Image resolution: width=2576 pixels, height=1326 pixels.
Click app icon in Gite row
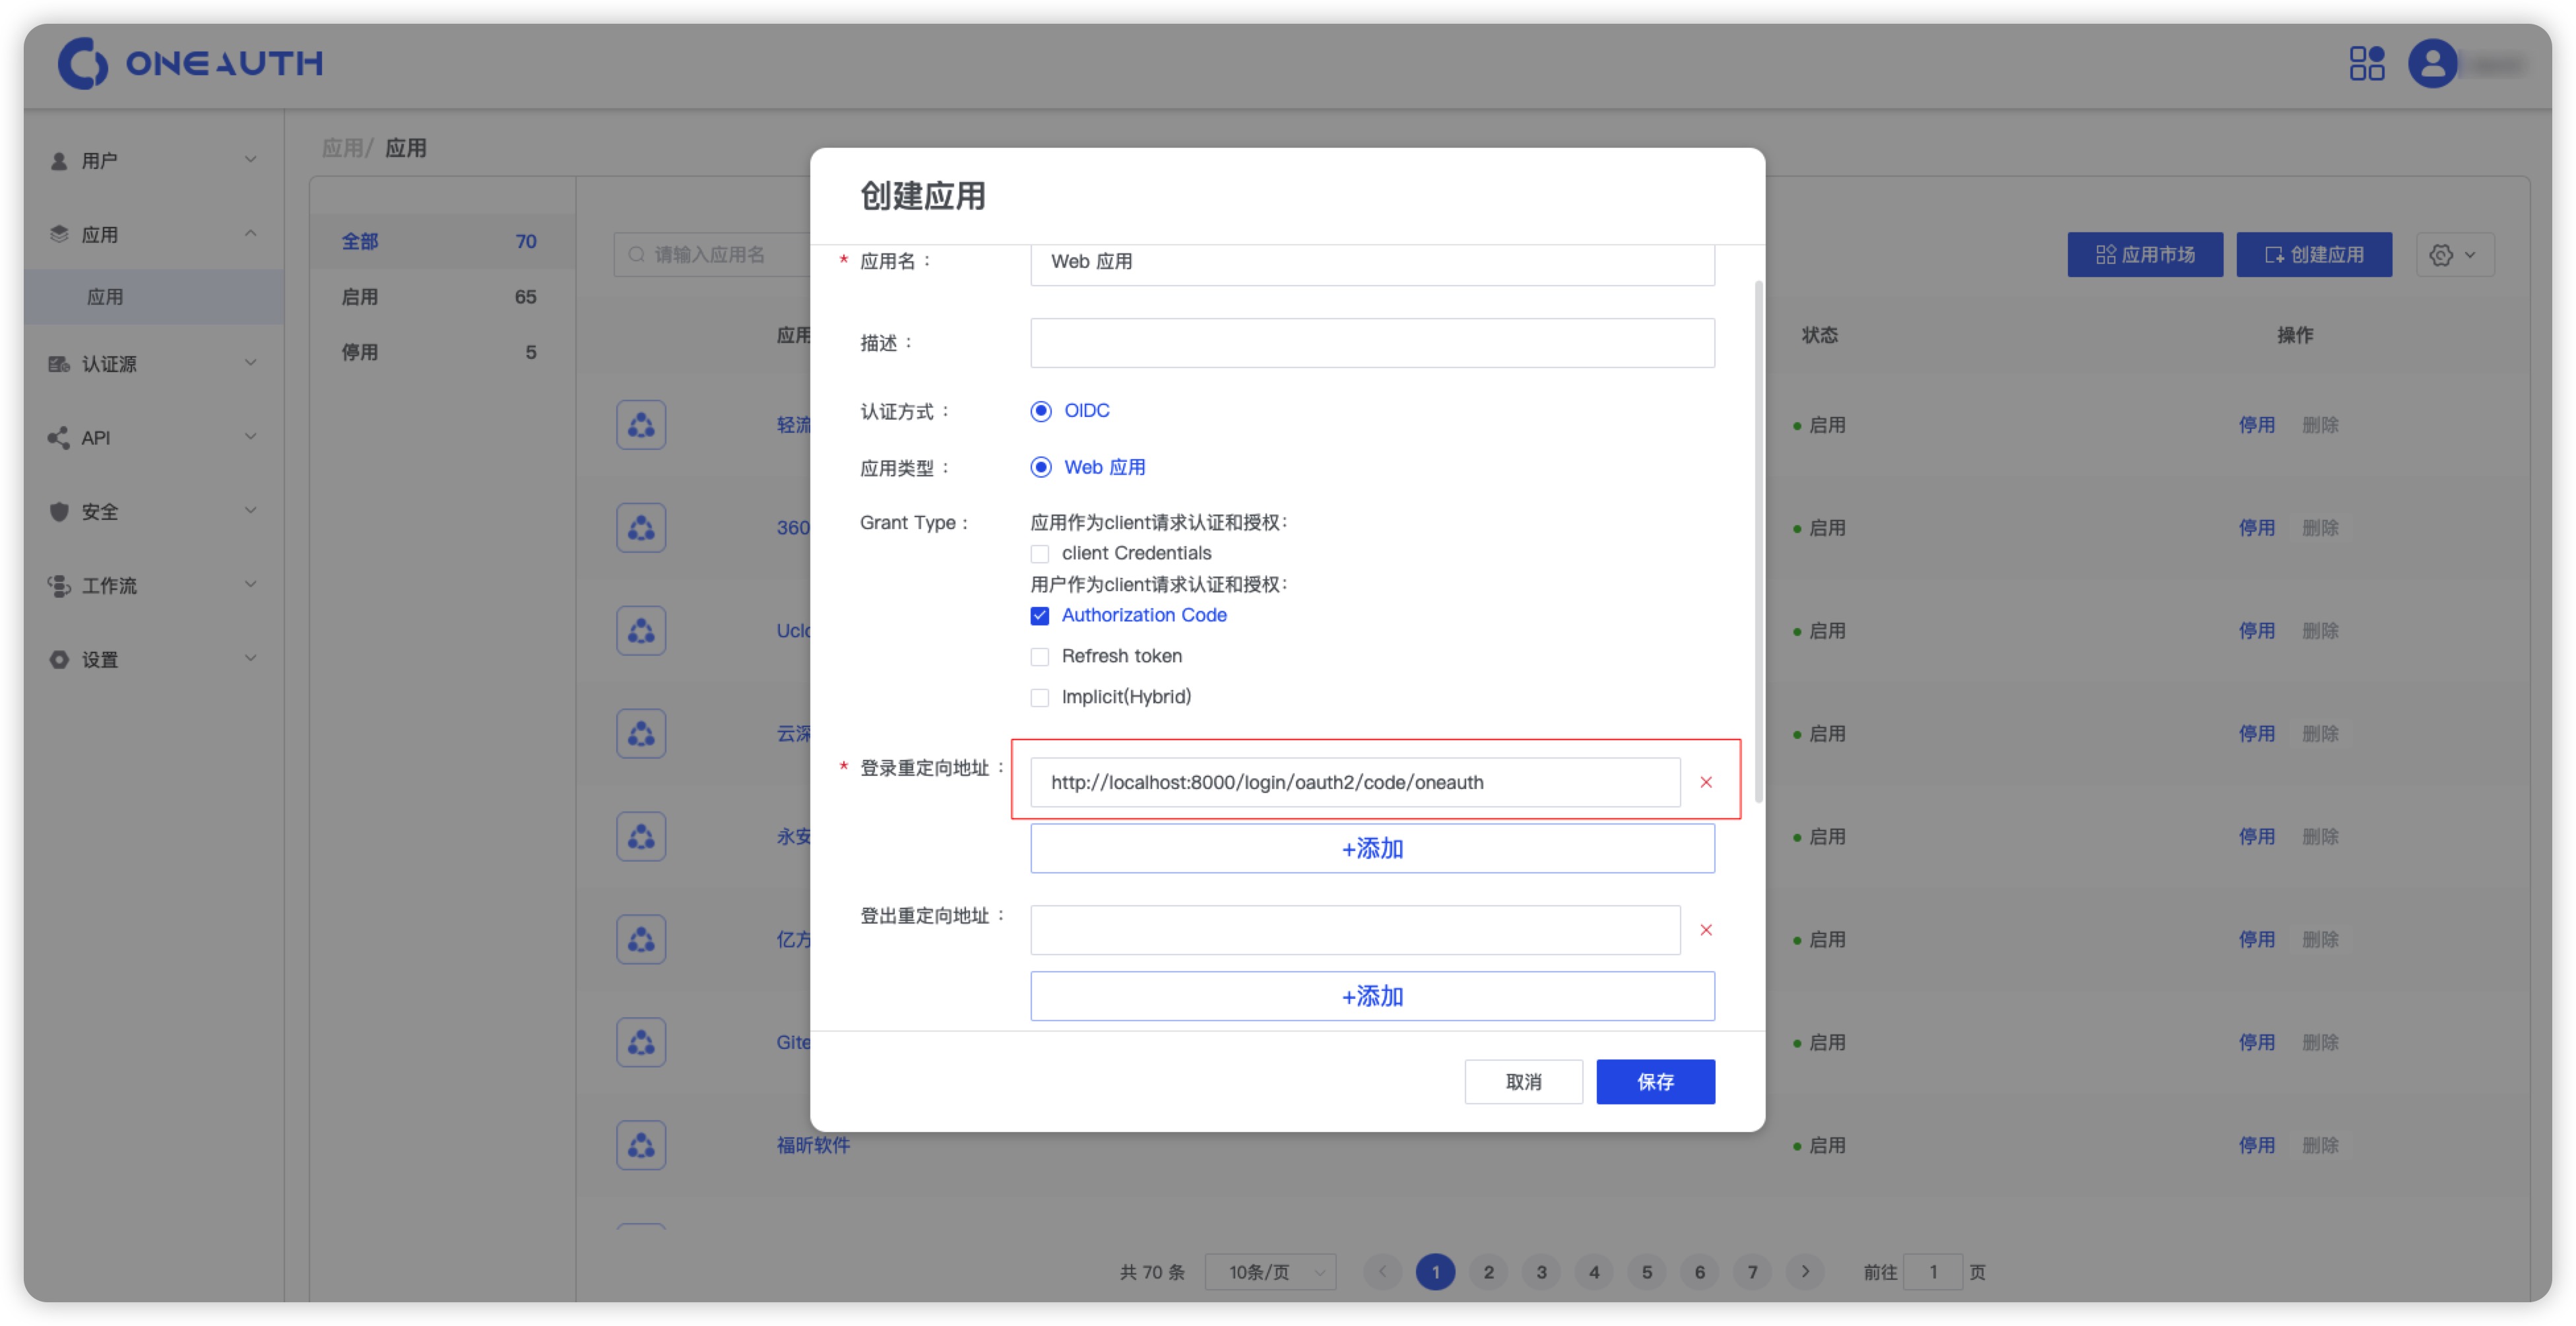[x=641, y=1043]
